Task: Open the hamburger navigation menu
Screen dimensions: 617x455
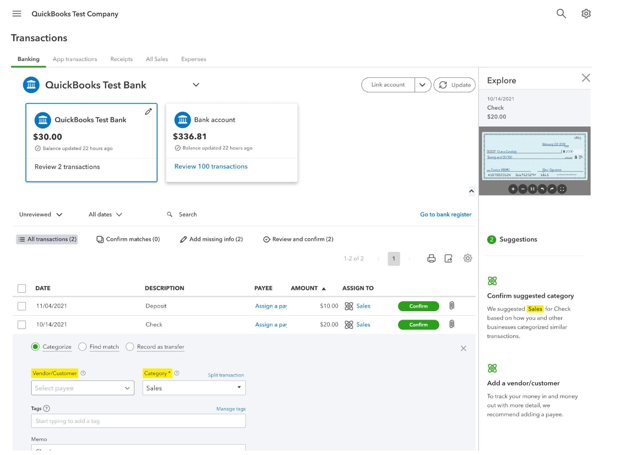Action: pos(17,14)
